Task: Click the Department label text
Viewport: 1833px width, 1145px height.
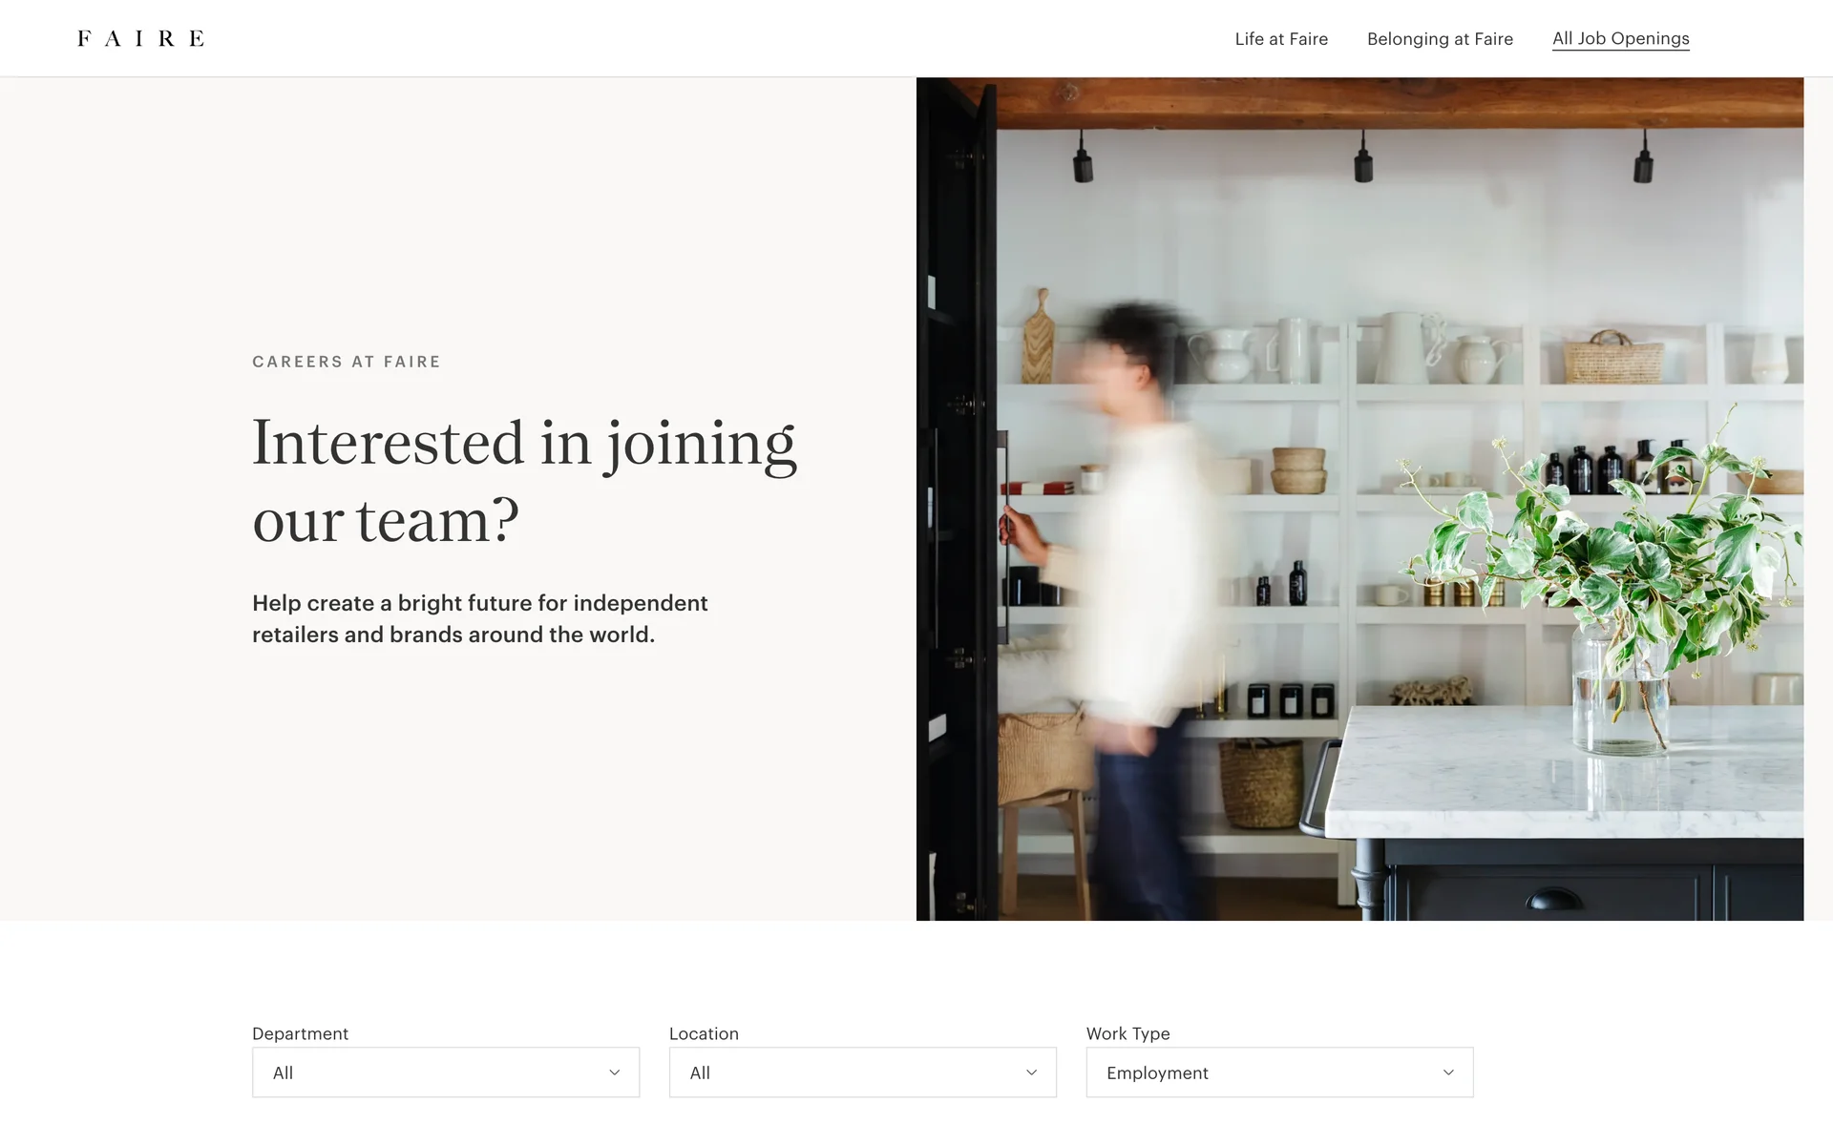Action: tap(300, 1033)
